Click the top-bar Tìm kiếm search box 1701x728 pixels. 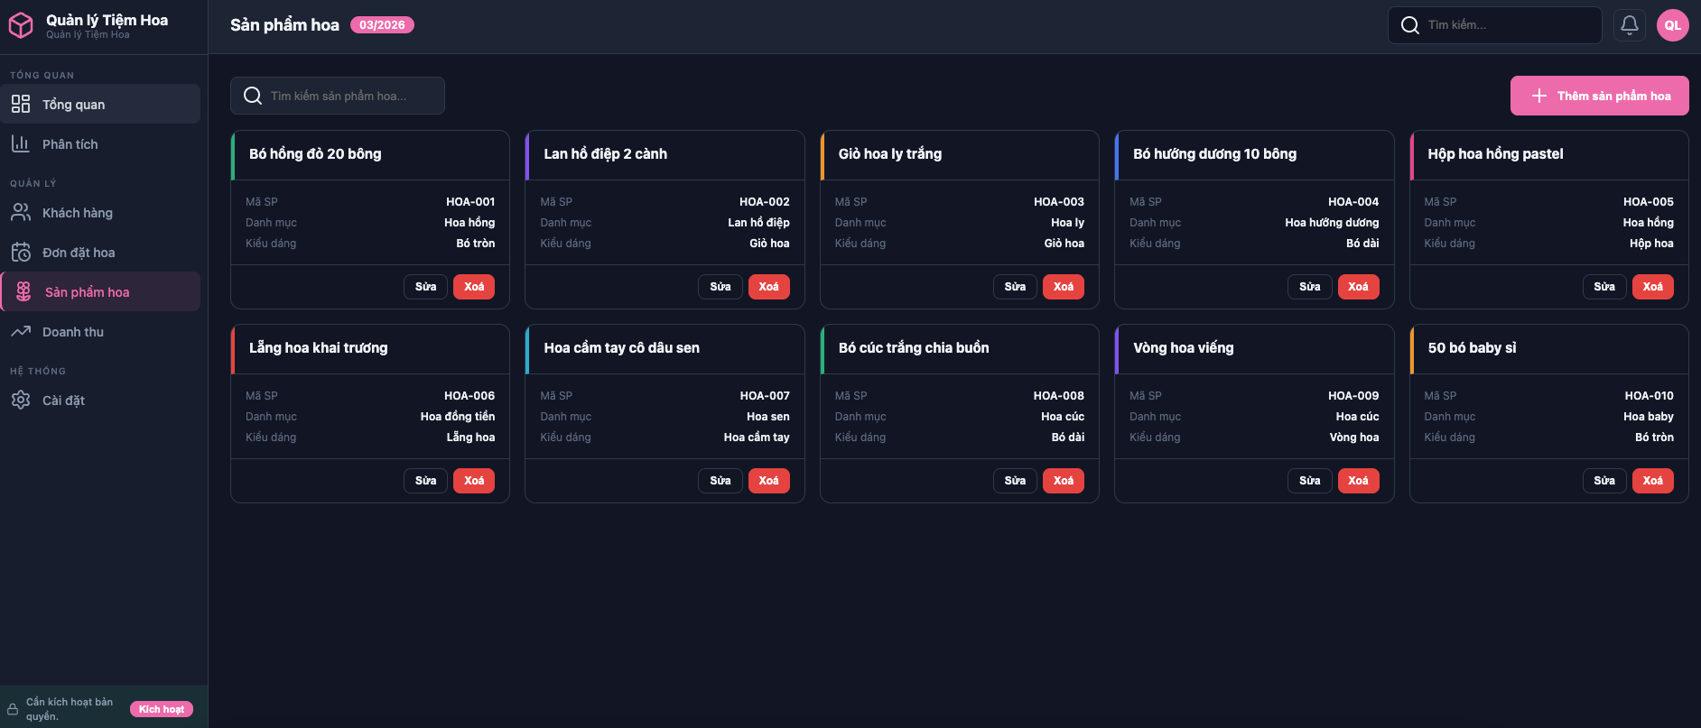1503,25
